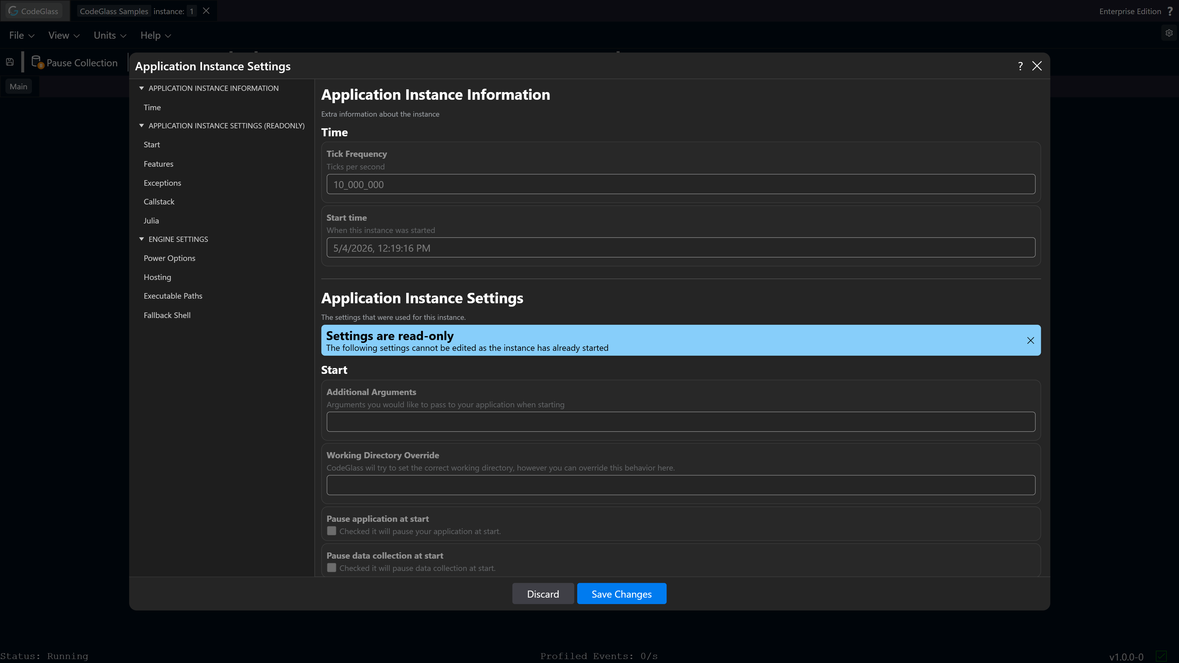Open the settings gear icon

pyautogui.click(x=1169, y=33)
